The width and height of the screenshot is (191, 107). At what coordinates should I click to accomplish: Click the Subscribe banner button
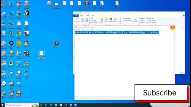pyautogui.click(x=161, y=92)
